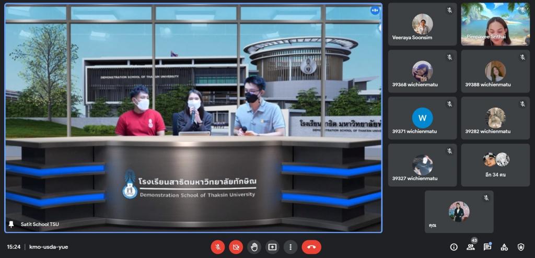Click the pin icon beside Satit School TSU
The width and height of the screenshot is (535, 258).
point(11,224)
